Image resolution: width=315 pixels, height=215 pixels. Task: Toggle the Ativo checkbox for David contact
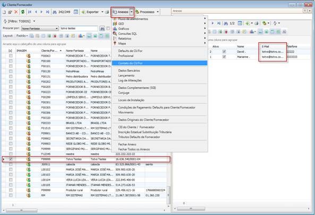[224, 52]
